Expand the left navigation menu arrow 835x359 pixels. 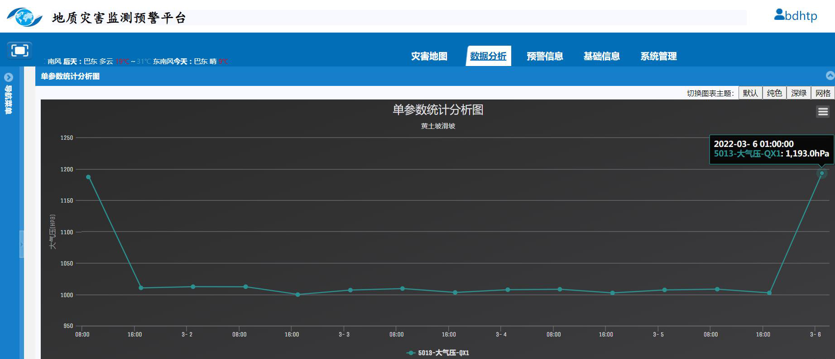tap(9, 77)
